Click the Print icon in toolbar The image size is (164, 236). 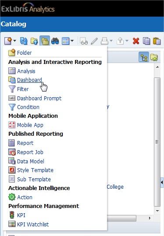click(x=105, y=41)
